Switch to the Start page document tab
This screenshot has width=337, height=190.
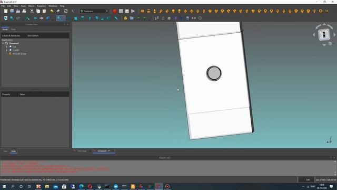tap(82, 151)
